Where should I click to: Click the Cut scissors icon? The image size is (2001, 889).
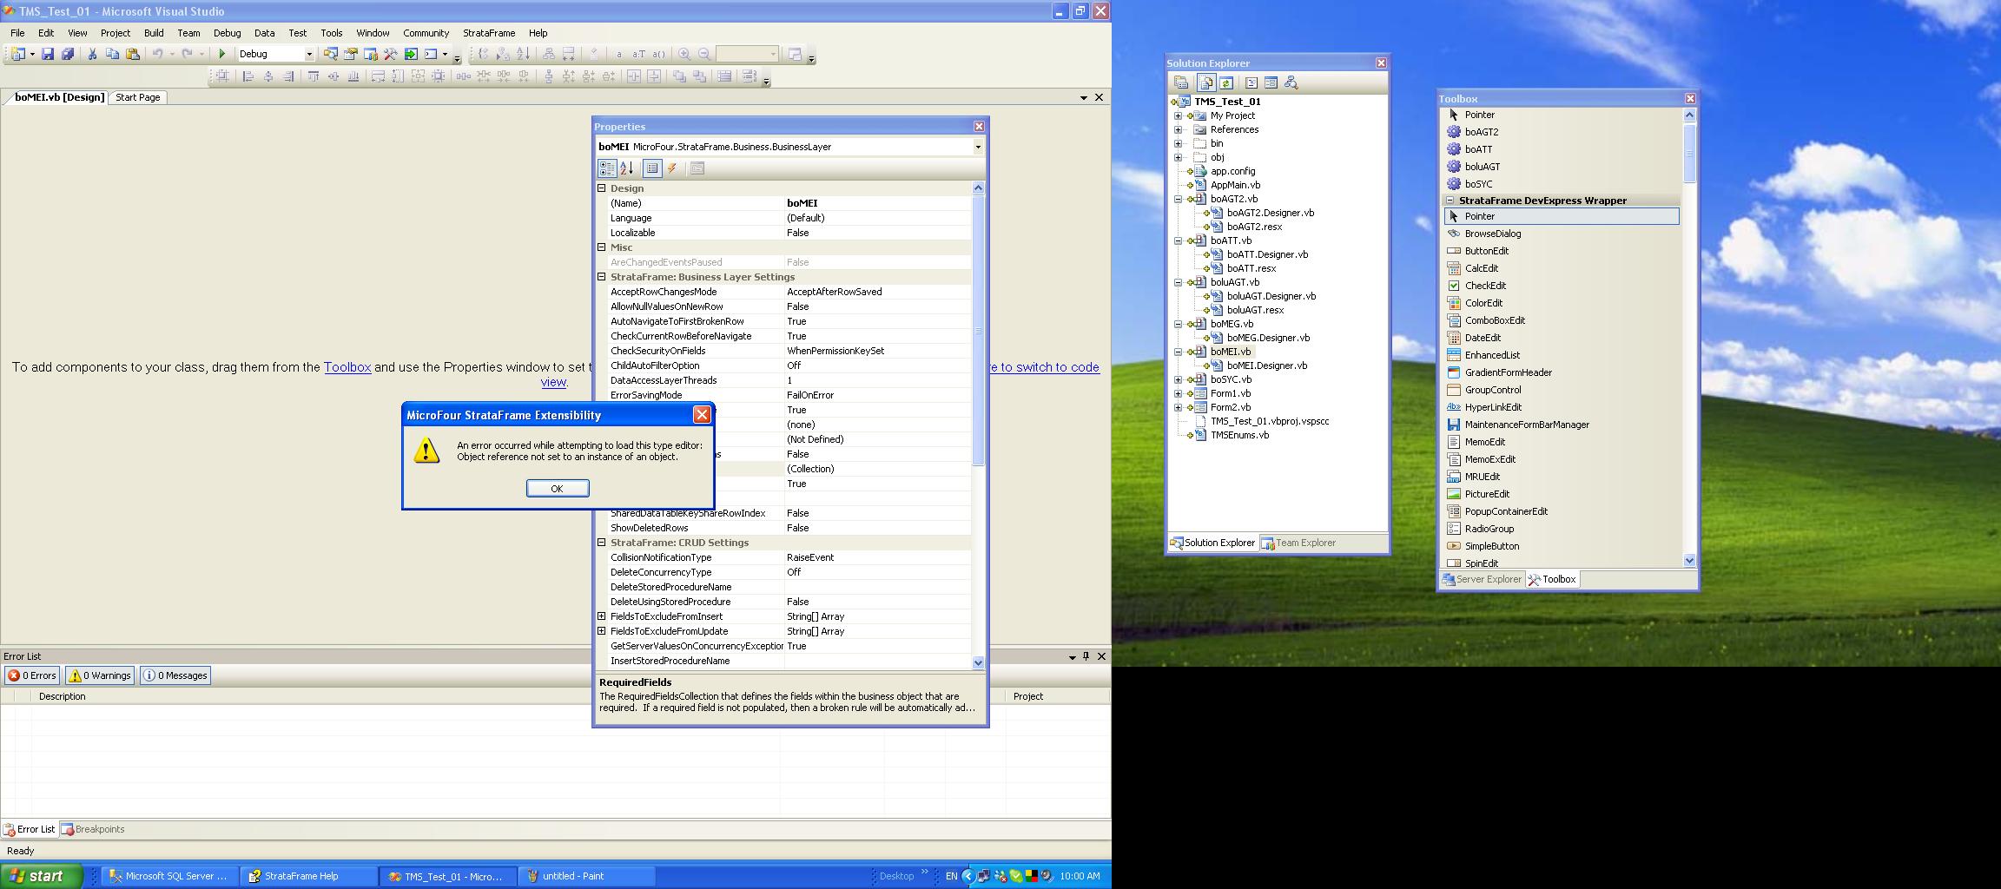point(92,54)
